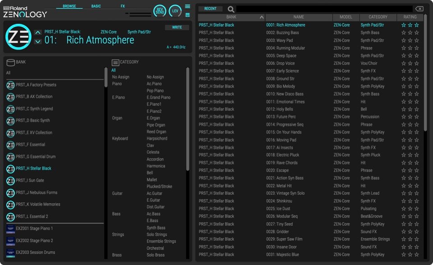Sort by CATEGORY column header

(378, 17)
